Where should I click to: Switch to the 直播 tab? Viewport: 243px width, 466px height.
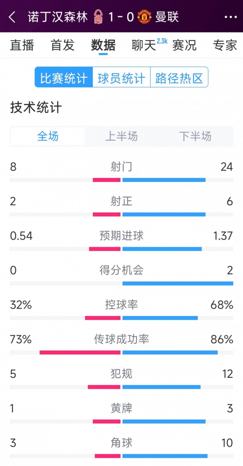pyautogui.click(x=22, y=45)
